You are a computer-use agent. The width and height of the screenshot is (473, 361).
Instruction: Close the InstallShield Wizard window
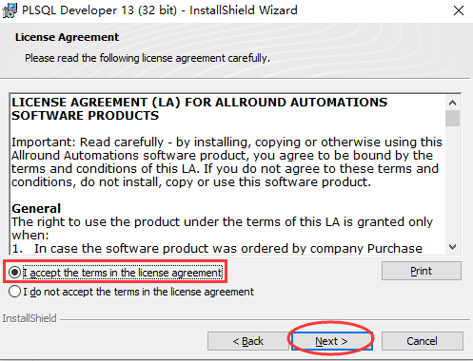click(459, 10)
